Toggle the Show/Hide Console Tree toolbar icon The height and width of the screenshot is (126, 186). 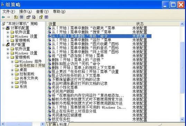click(x=21, y=17)
